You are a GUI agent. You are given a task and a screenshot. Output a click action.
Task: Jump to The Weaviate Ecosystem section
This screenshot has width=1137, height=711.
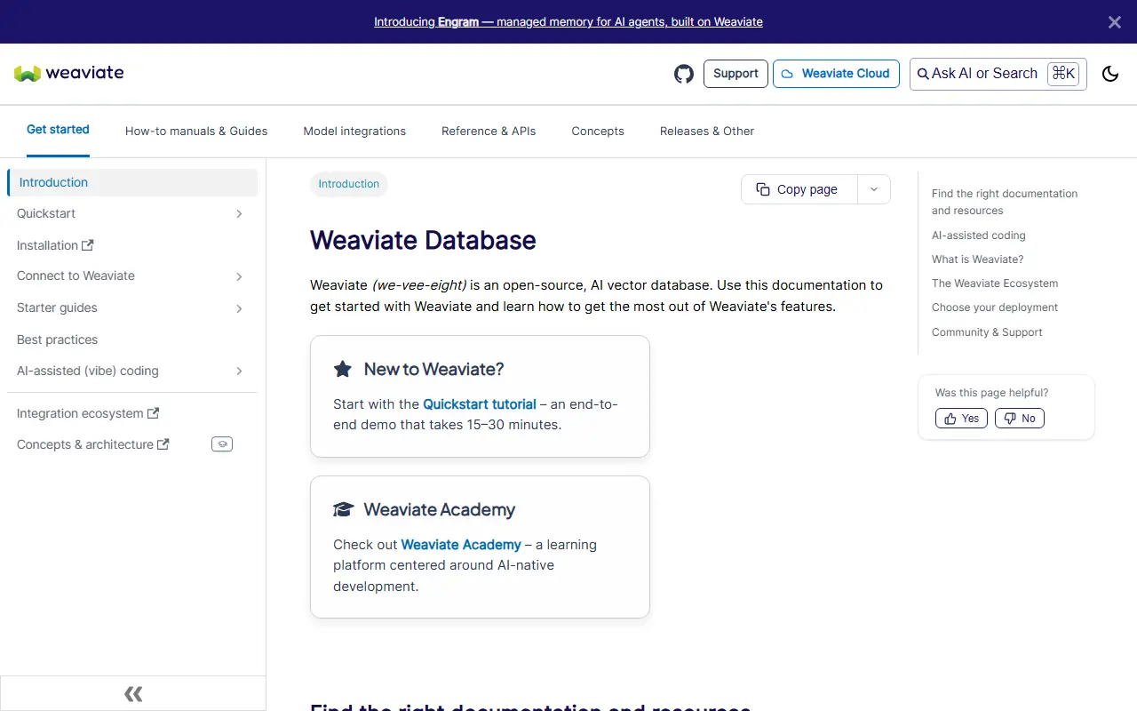click(995, 284)
